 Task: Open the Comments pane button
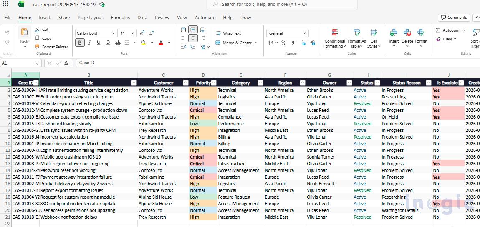click(x=454, y=18)
